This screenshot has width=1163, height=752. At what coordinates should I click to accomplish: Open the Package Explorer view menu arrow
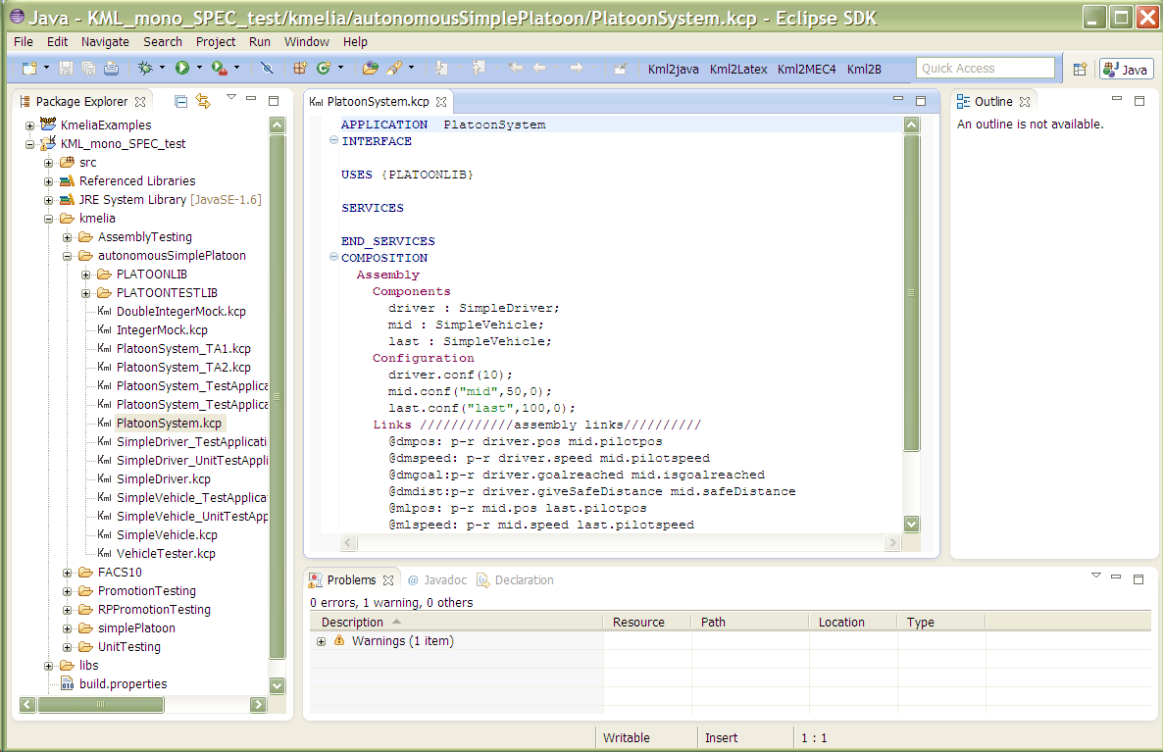coord(231,98)
